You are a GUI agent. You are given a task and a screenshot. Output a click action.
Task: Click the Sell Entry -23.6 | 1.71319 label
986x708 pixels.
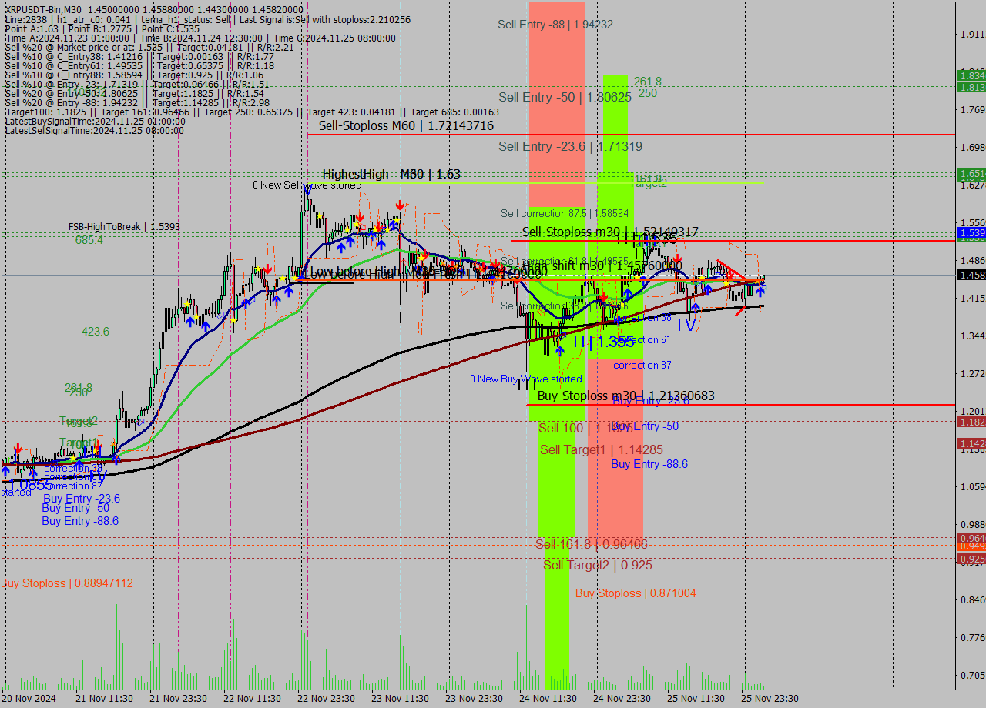(x=570, y=146)
